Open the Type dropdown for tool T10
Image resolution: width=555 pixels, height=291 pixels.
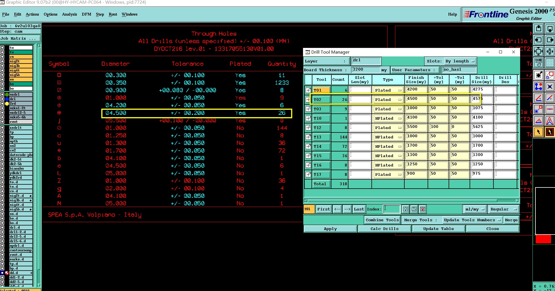click(388, 118)
